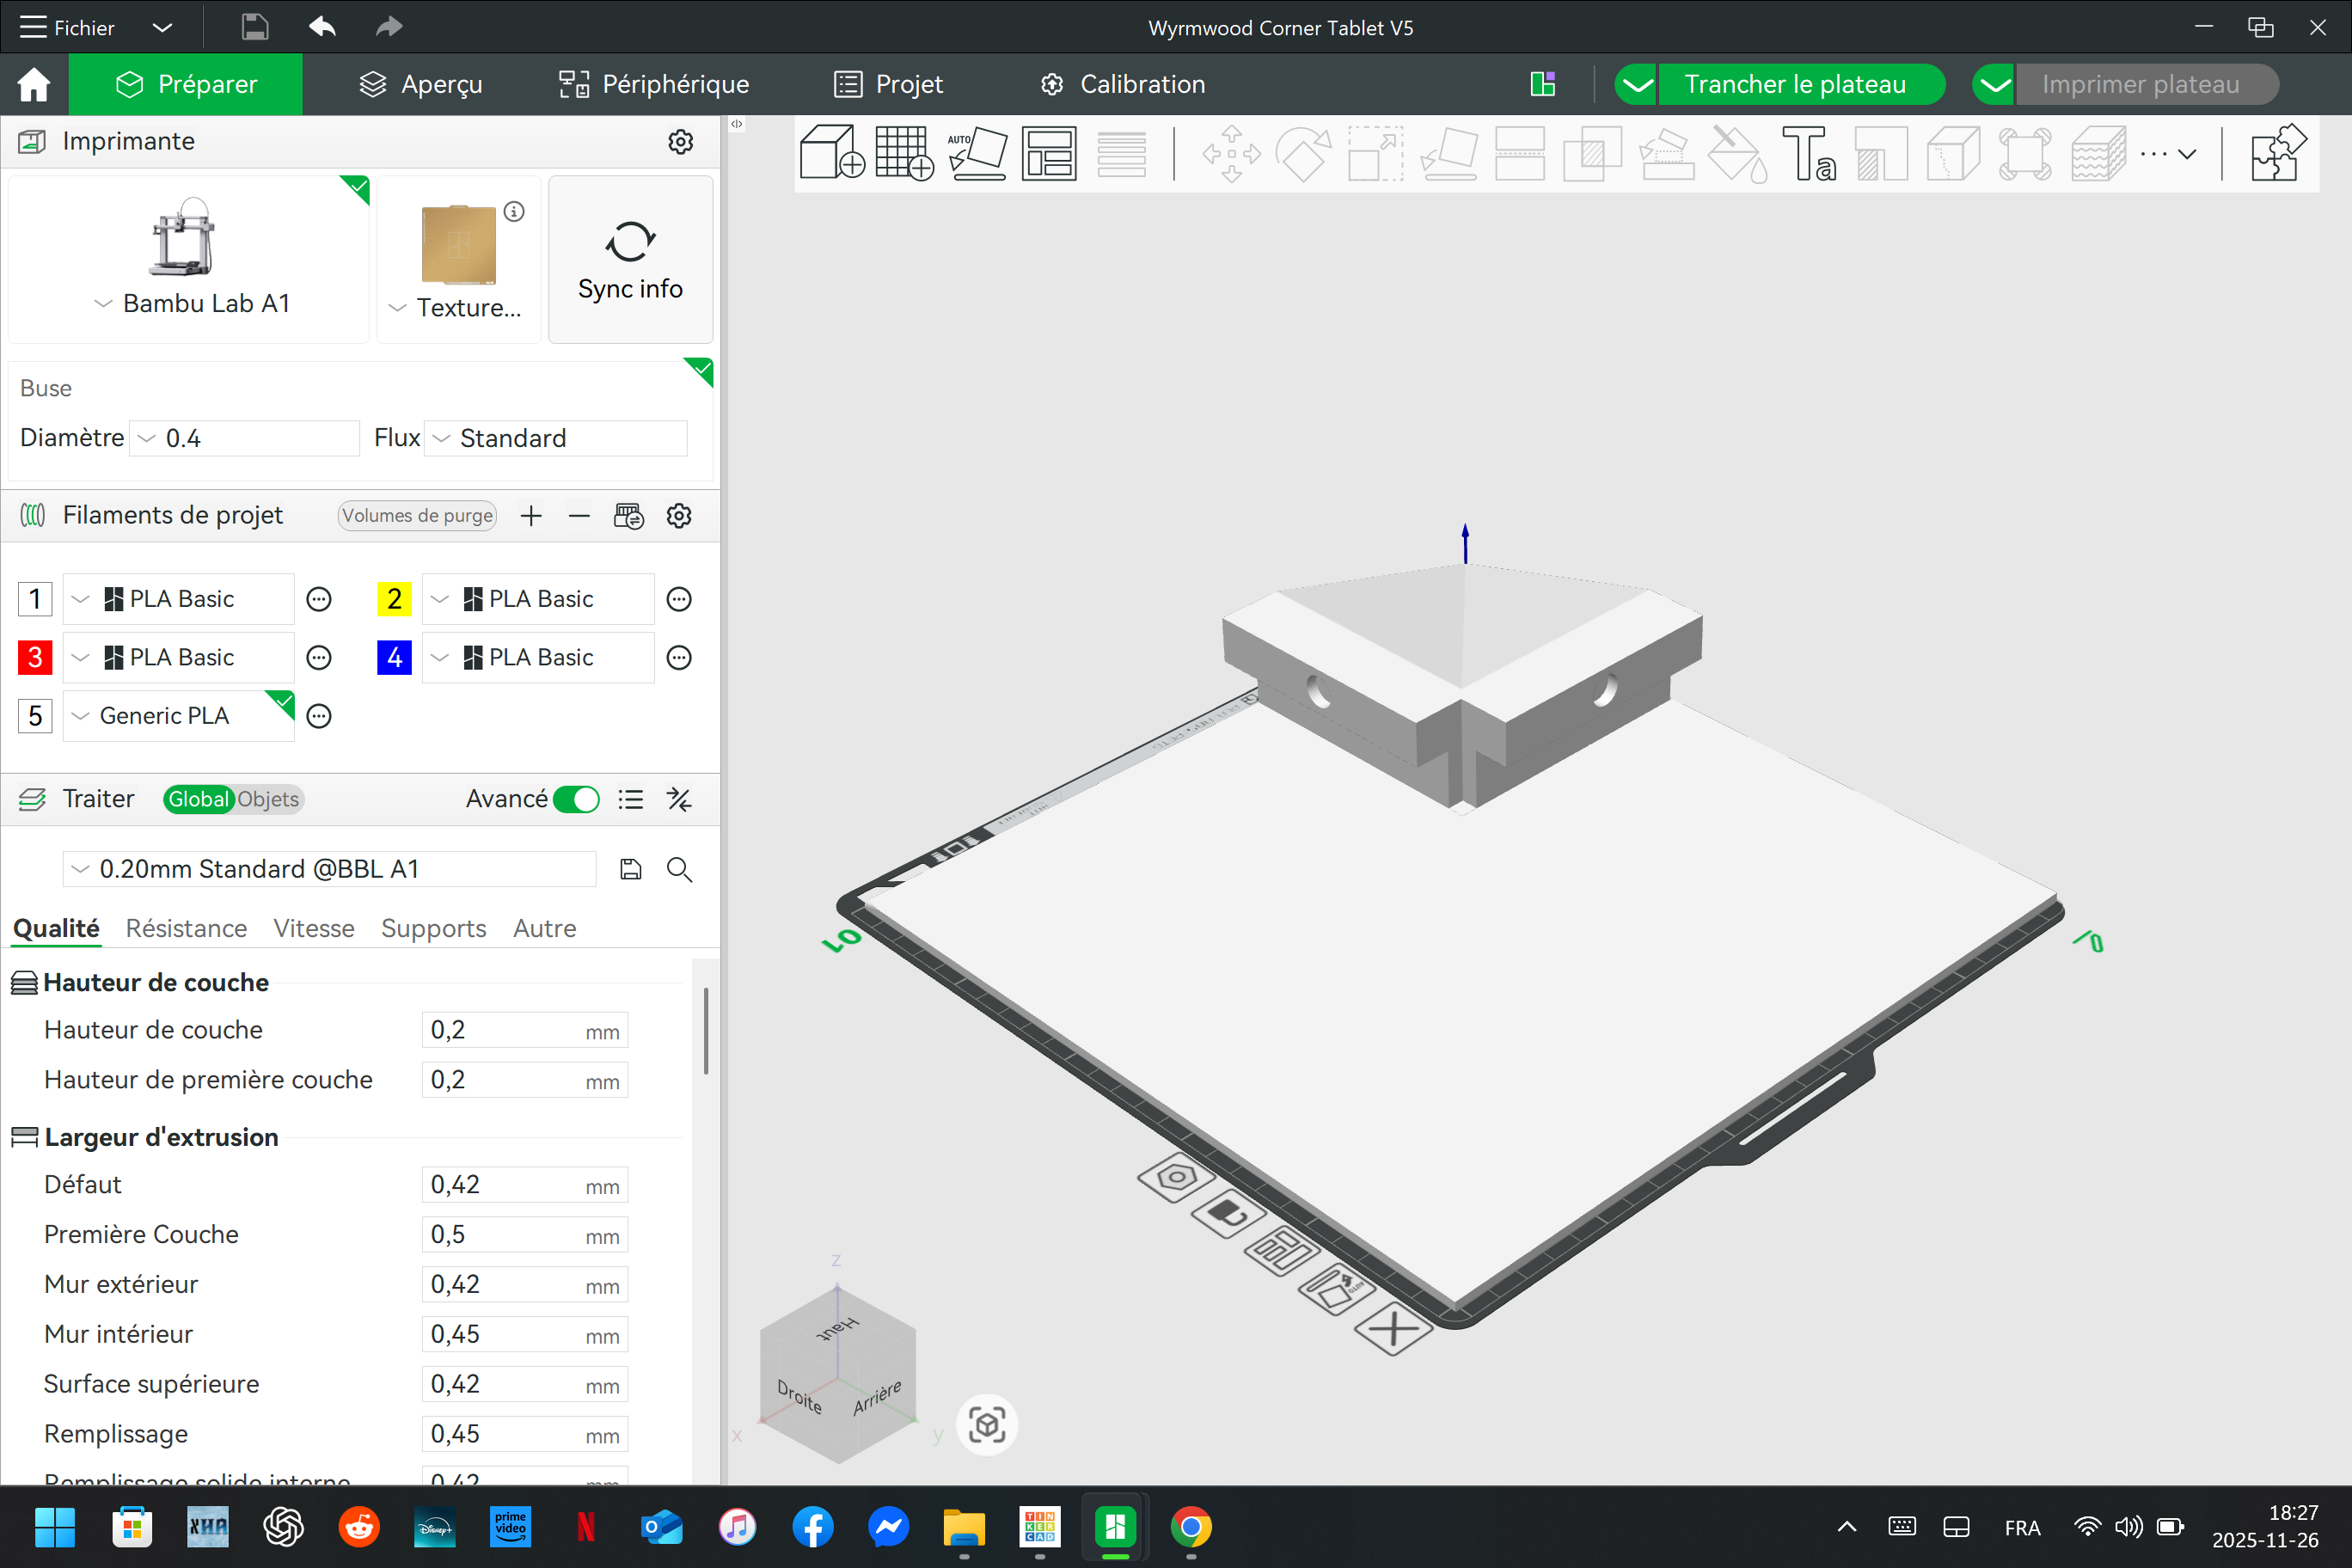2352x1568 pixels.
Task: Click the Windows Start button
Action: (55, 1527)
